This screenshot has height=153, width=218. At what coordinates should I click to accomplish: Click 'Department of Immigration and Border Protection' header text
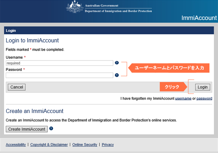coord(118,11)
